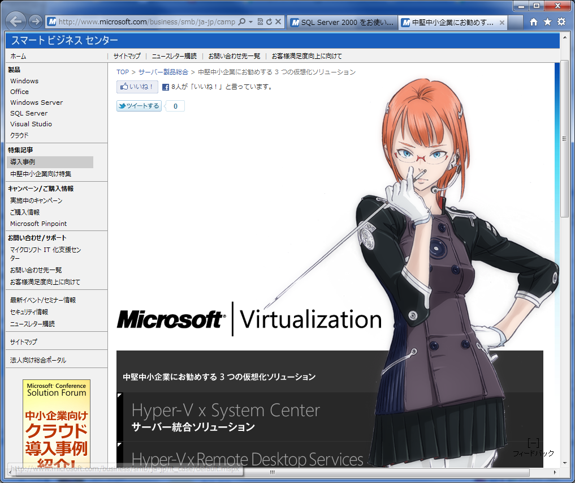
Task: Click the browser Back arrow button
Action: pyautogui.click(x=17, y=22)
